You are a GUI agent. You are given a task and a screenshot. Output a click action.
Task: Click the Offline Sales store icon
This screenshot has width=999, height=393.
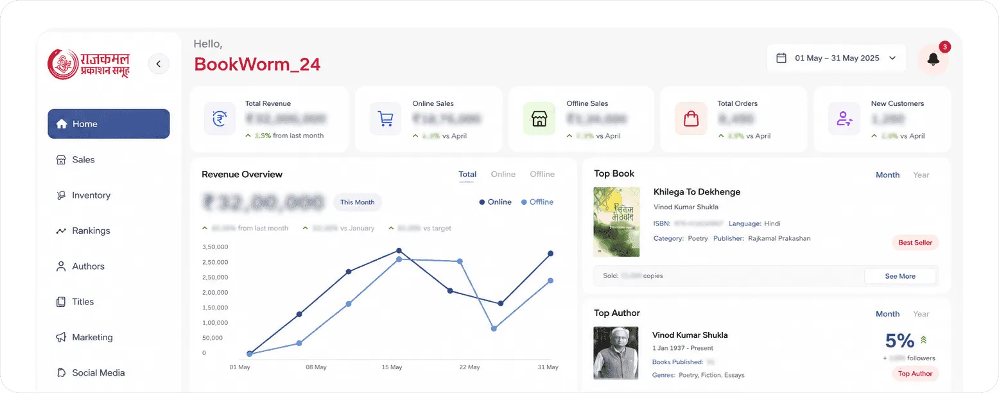(539, 119)
